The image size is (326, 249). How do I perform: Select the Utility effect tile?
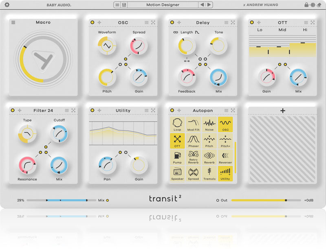click(x=225, y=174)
